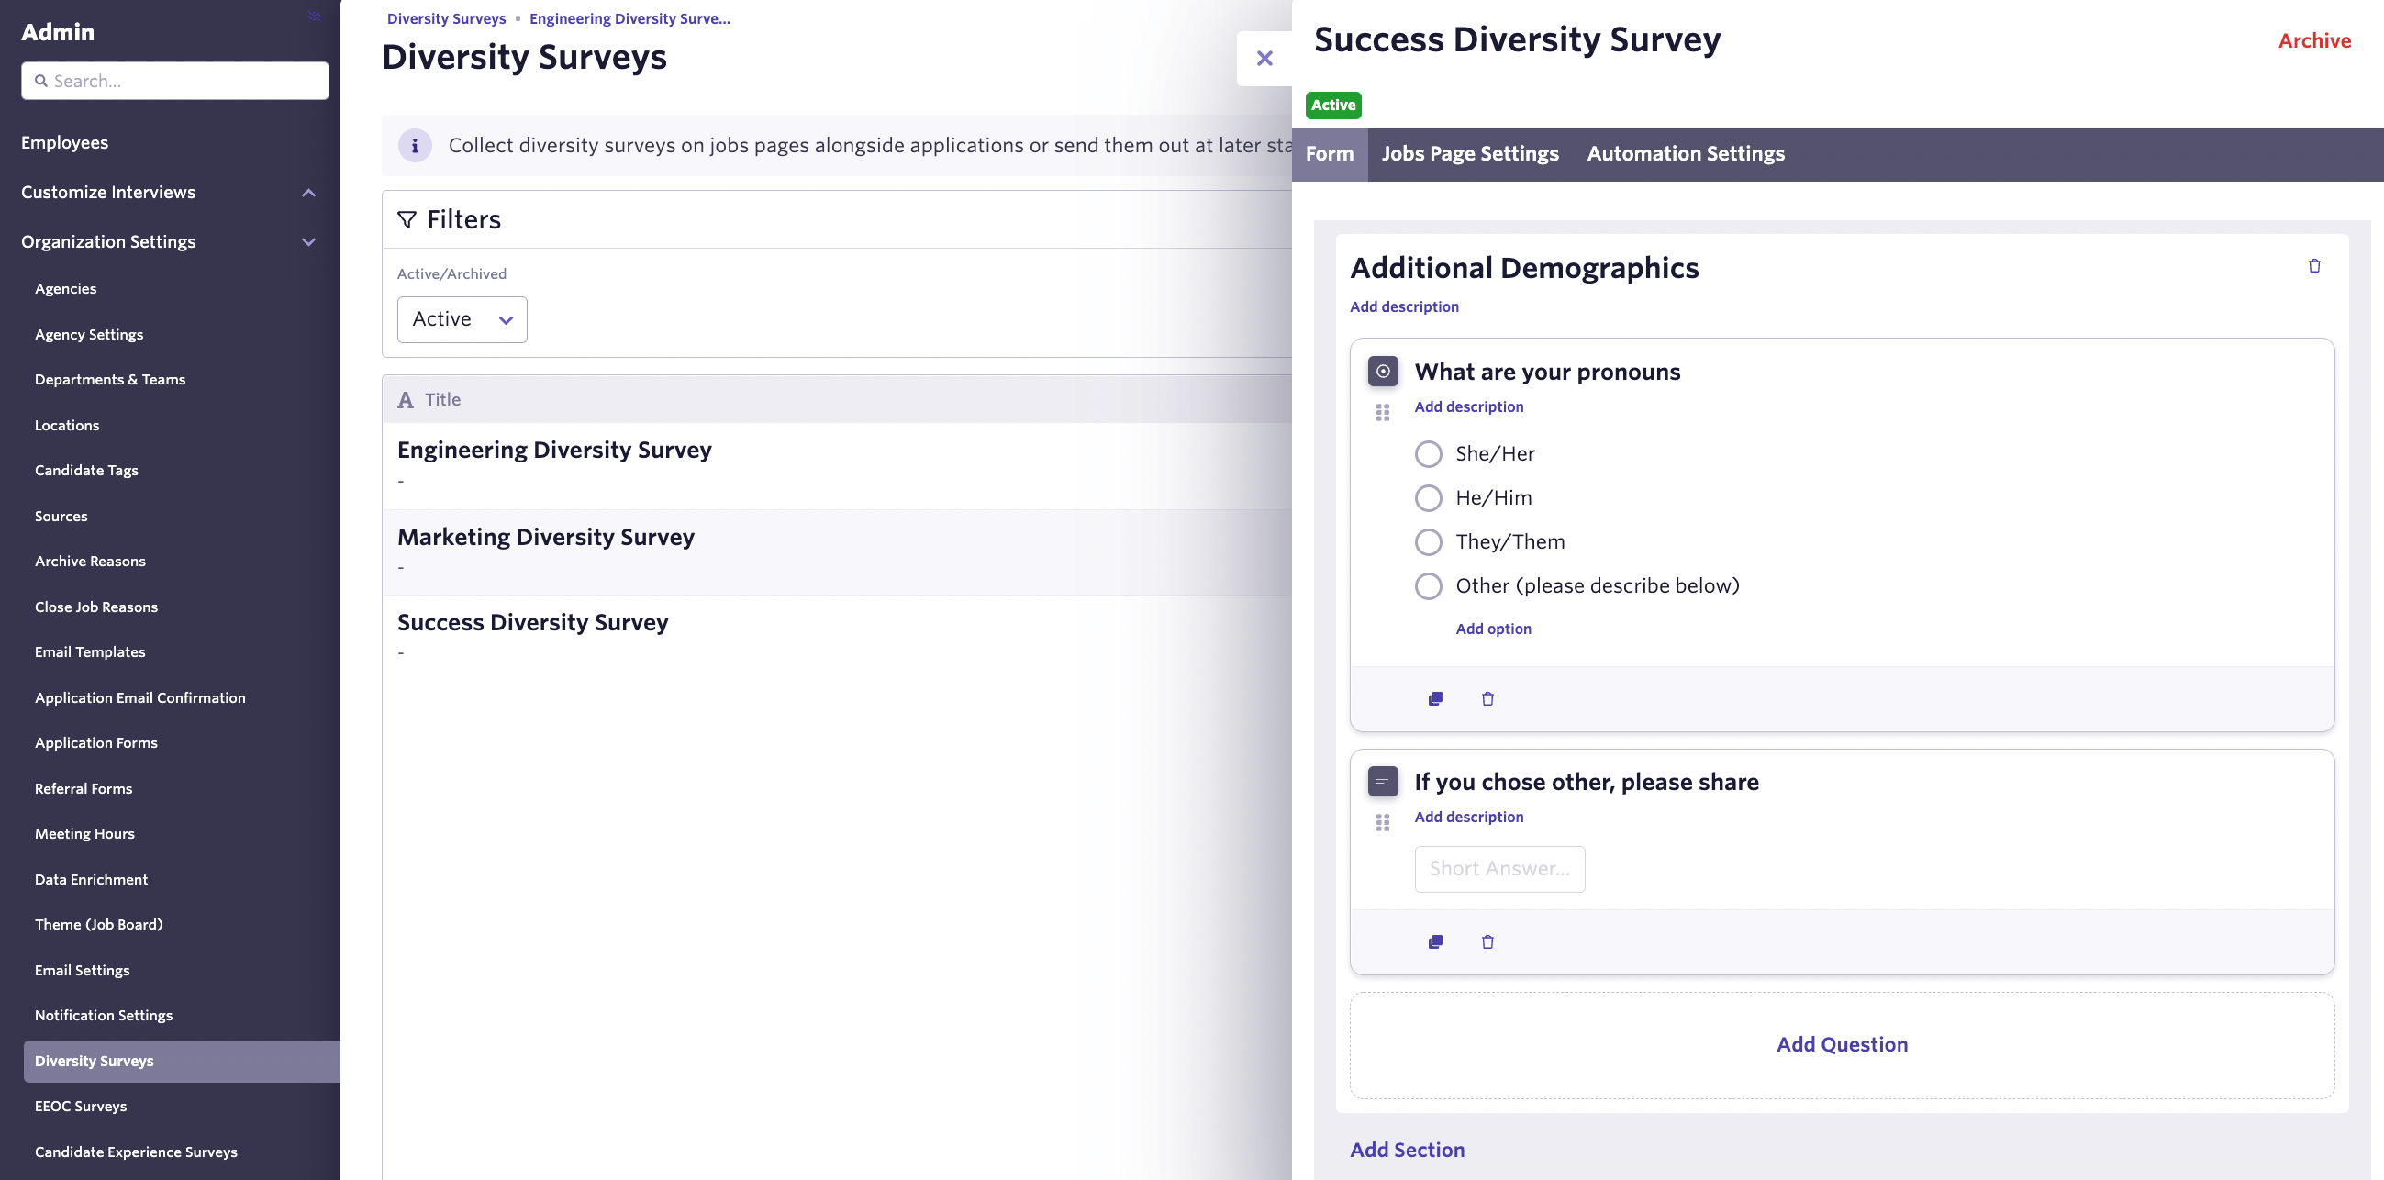Image resolution: width=2384 pixels, height=1180 pixels.
Task: Select the She/Her radio button option
Action: click(x=1429, y=453)
